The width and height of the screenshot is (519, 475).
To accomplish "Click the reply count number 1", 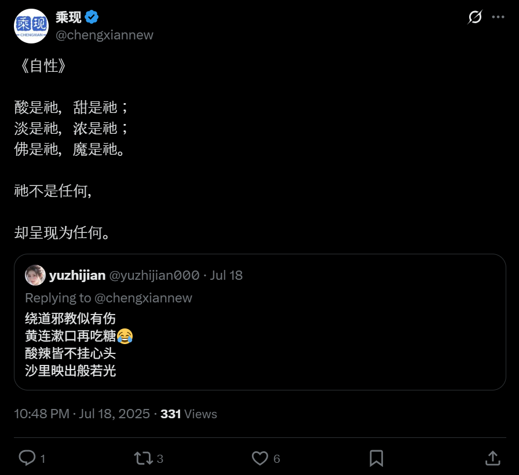I will pyautogui.click(x=43, y=459).
